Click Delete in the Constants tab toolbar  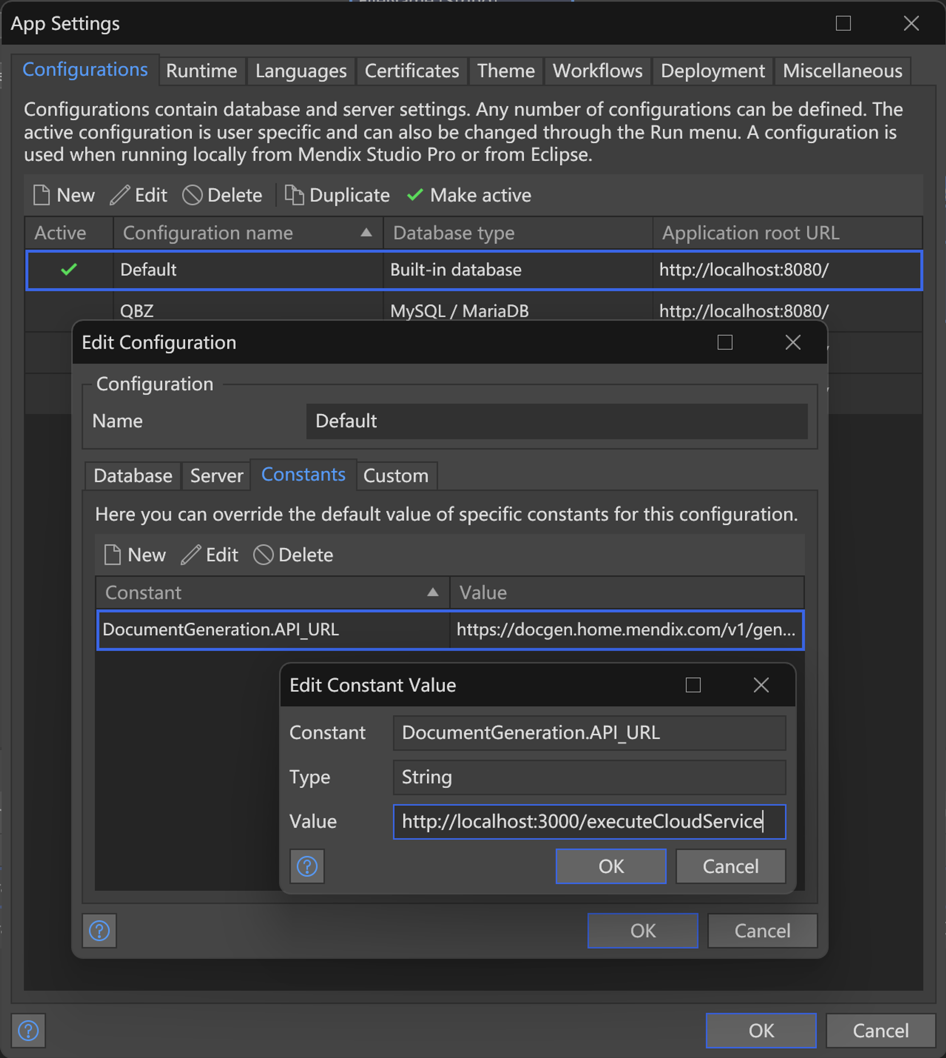tap(293, 555)
